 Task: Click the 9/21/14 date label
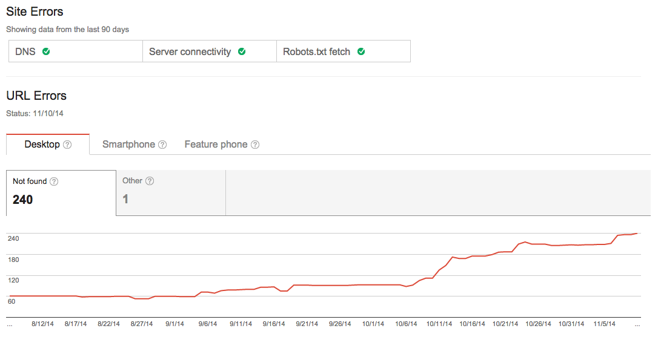point(307,324)
